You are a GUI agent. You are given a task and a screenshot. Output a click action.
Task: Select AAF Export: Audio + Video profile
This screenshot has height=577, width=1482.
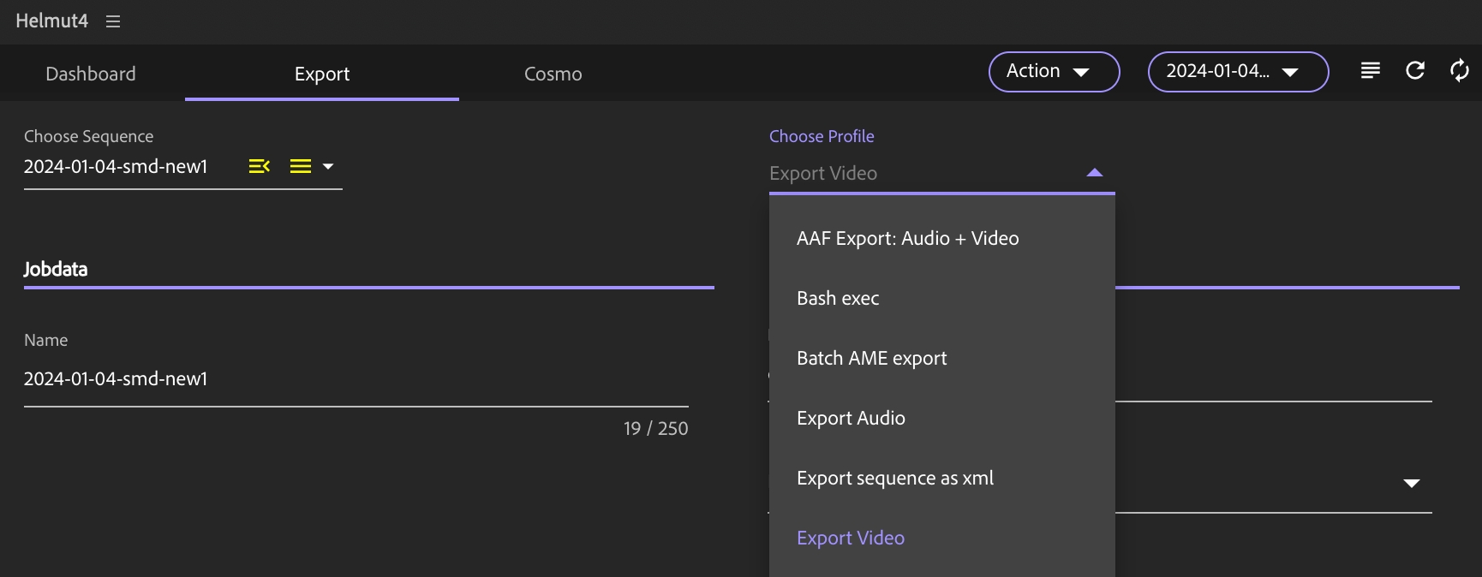point(907,239)
